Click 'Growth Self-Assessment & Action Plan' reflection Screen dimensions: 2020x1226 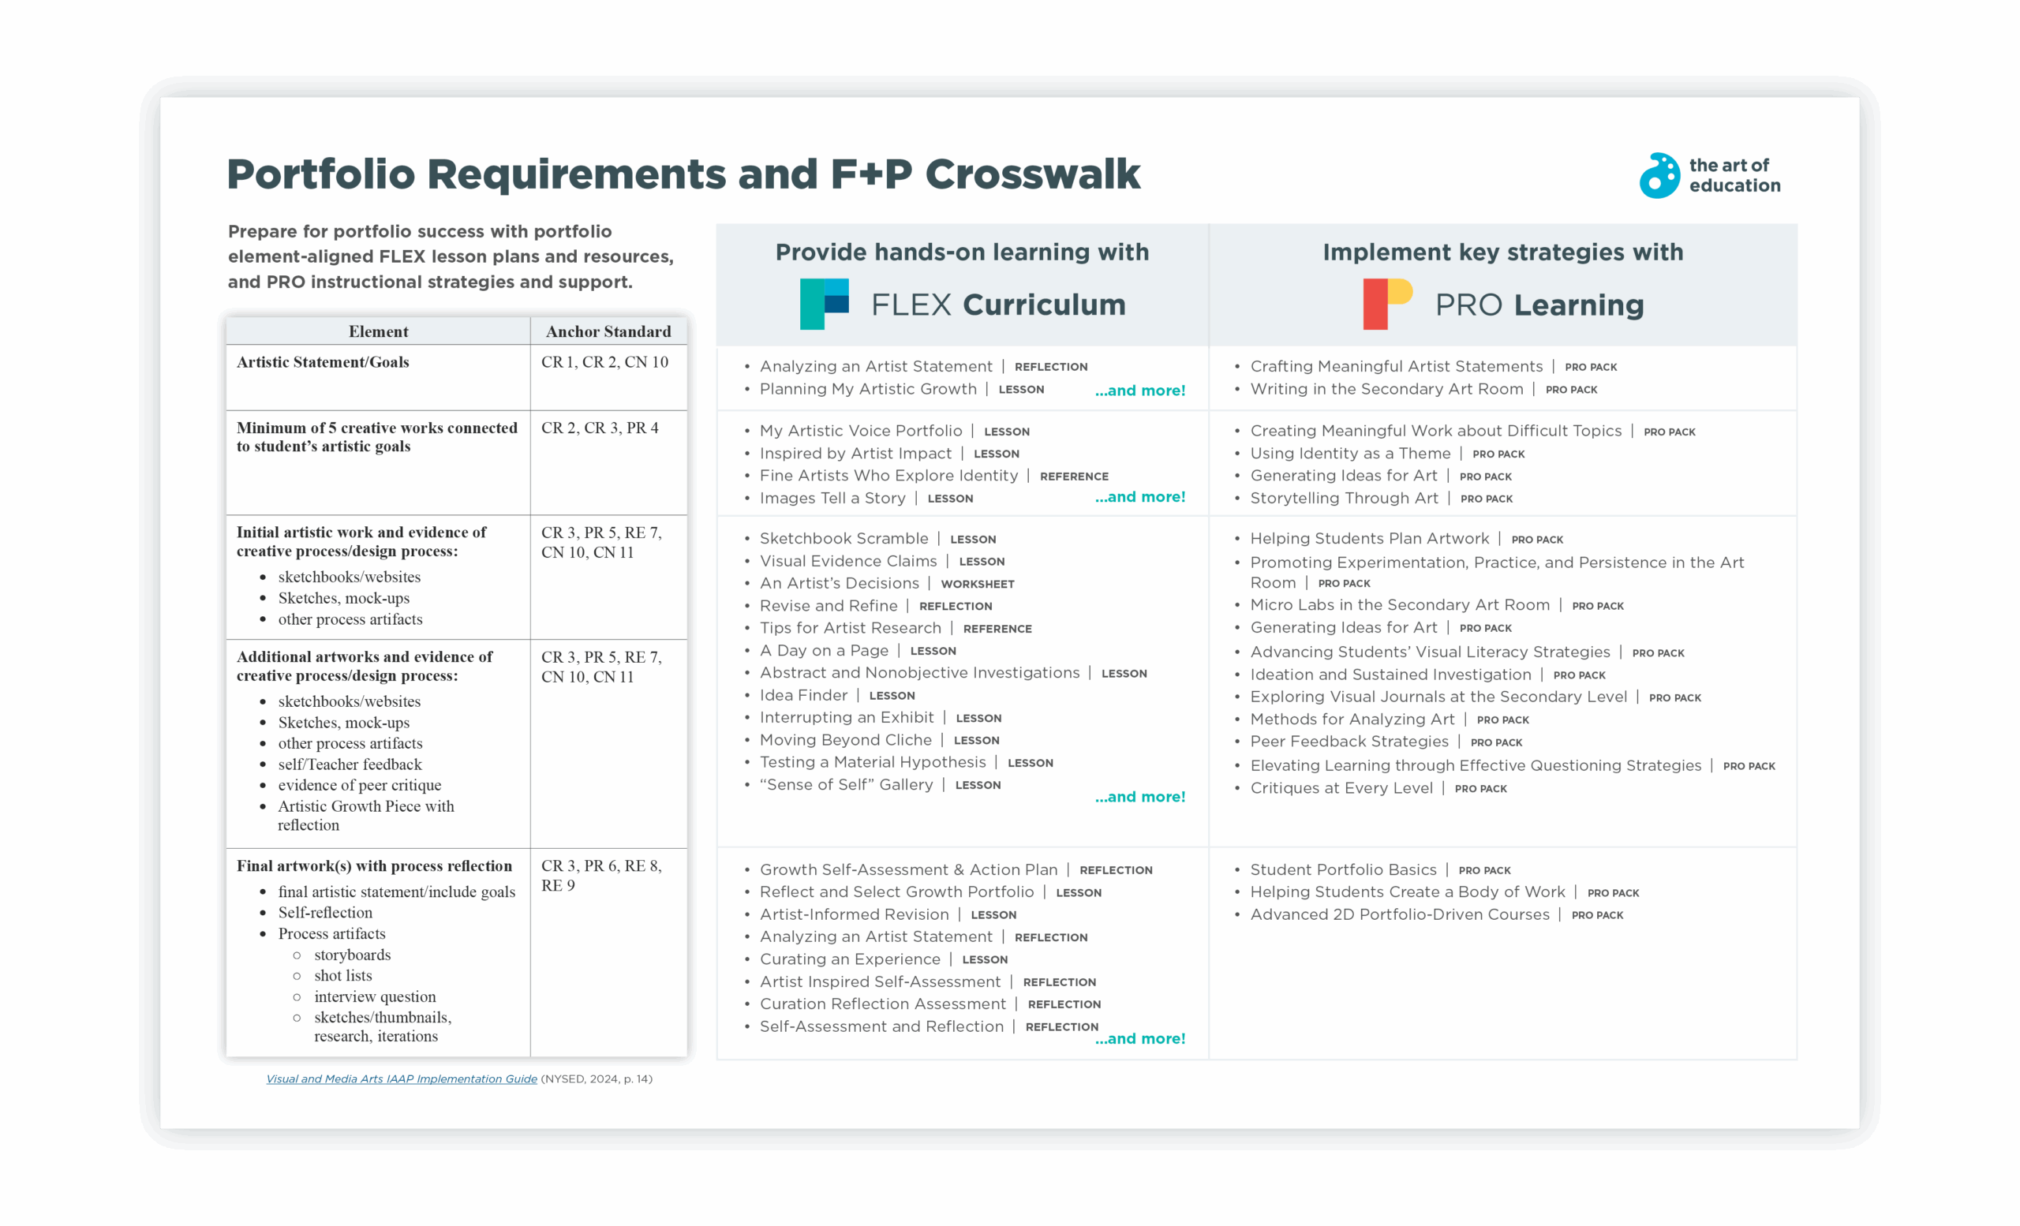click(x=907, y=869)
